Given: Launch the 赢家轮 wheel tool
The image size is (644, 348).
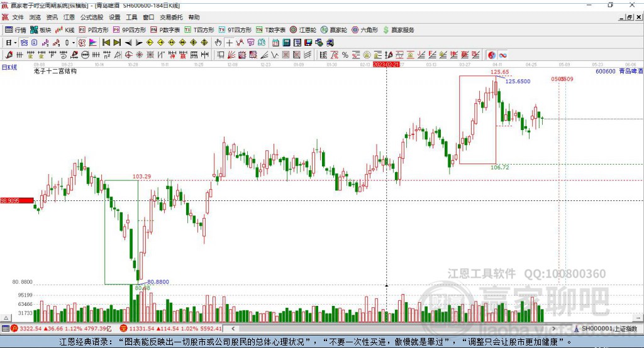Looking at the screenshot, I should 334,30.
